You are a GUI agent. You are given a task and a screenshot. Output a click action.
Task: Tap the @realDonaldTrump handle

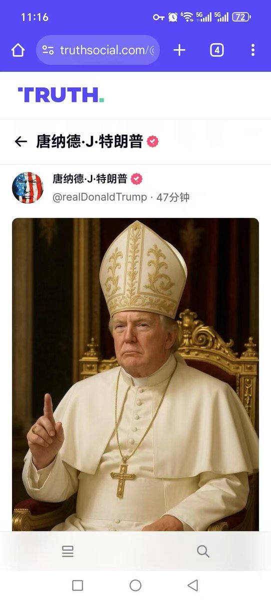tap(100, 197)
